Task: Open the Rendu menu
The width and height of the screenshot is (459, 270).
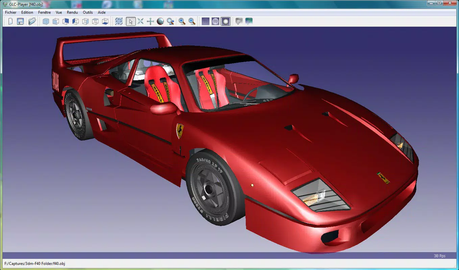Action: (x=72, y=12)
